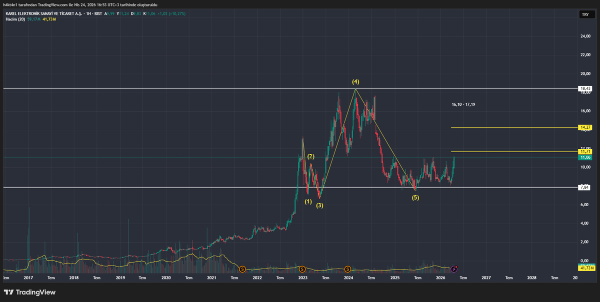Select the 18,43 price line tag

tap(585, 88)
